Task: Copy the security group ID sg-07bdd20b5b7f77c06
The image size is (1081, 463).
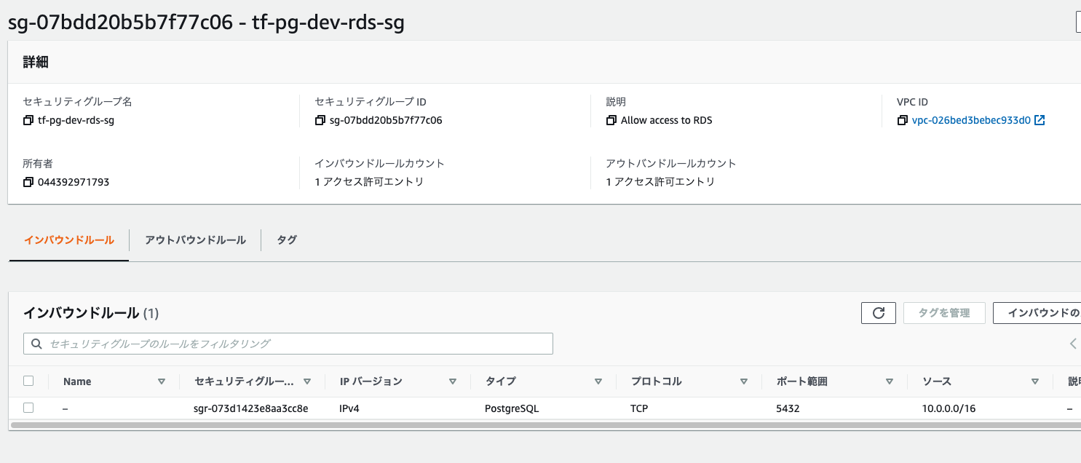Action: (x=320, y=119)
